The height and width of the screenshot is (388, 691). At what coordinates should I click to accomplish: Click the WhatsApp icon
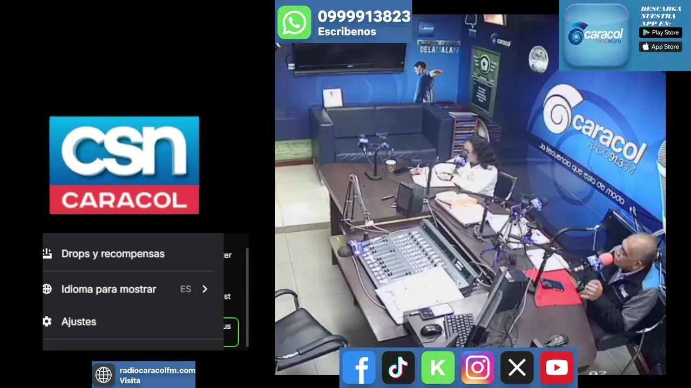coord(294,23)
